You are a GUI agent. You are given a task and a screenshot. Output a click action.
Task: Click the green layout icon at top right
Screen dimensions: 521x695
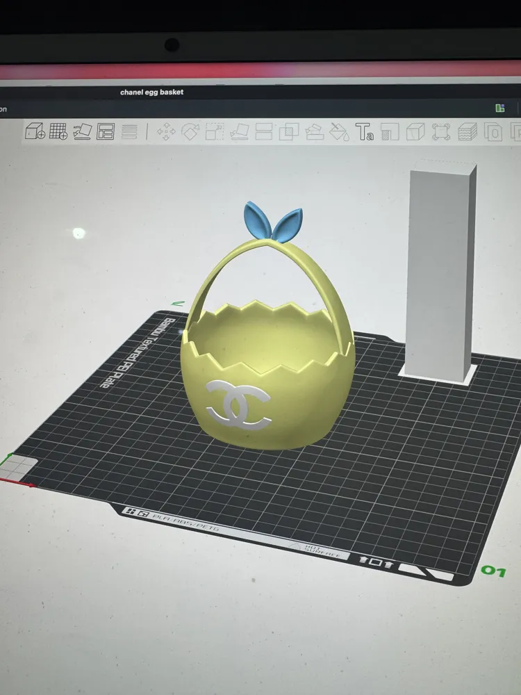click(500, 108)
